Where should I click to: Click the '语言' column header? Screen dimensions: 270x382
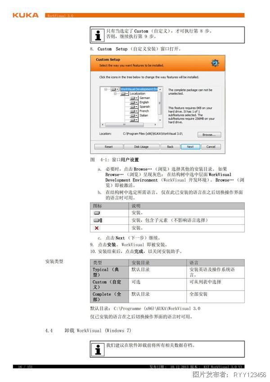(x=216, y=263)
